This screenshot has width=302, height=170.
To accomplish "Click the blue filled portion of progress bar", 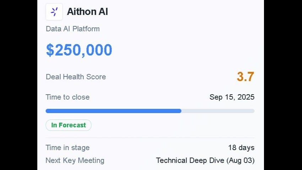I will point(113,111).
